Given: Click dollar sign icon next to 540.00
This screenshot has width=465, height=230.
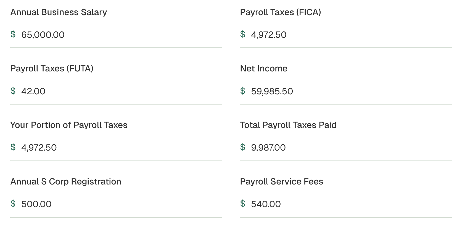Looking at the screenshot, I should click(x=243, y=204).
